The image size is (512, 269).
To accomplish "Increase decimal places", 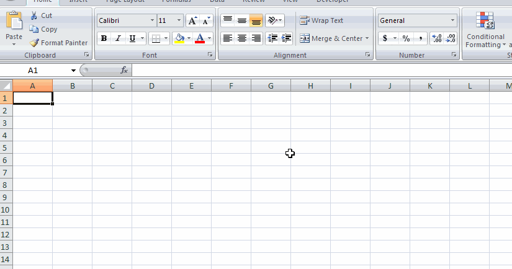I will tap(436, 38).
